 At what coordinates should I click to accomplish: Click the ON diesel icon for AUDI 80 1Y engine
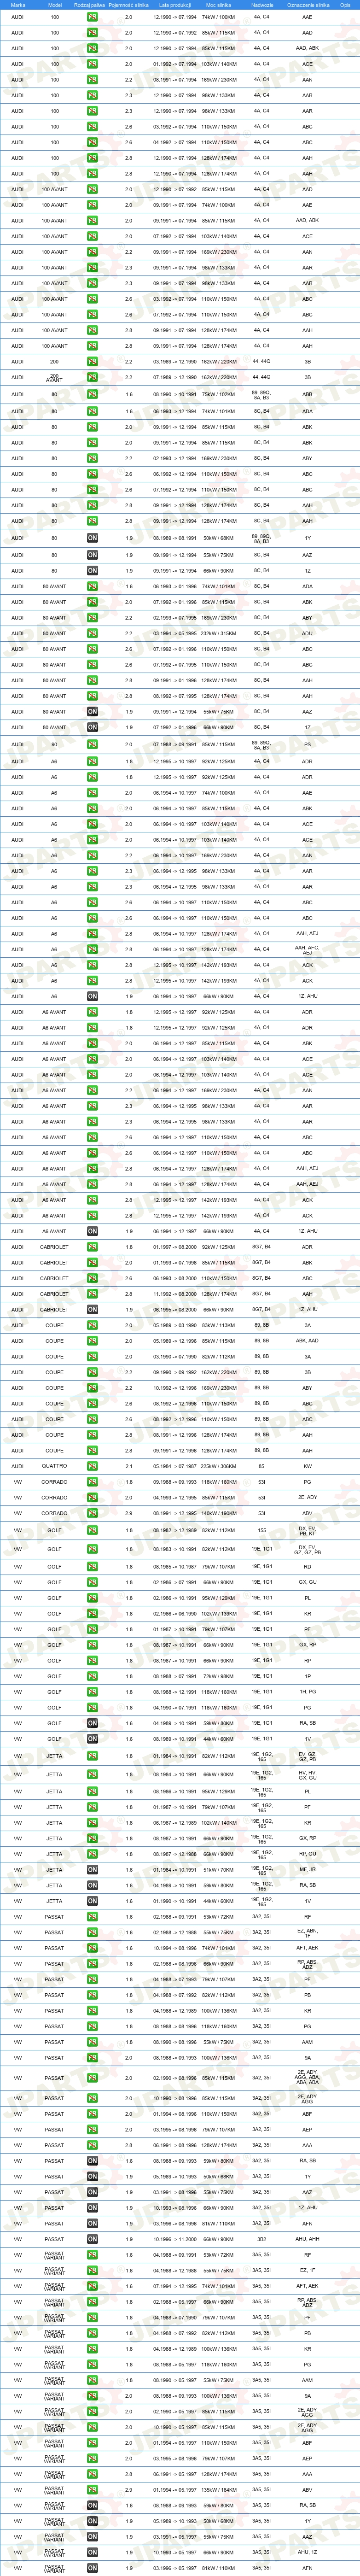click(x=92, y=538)
